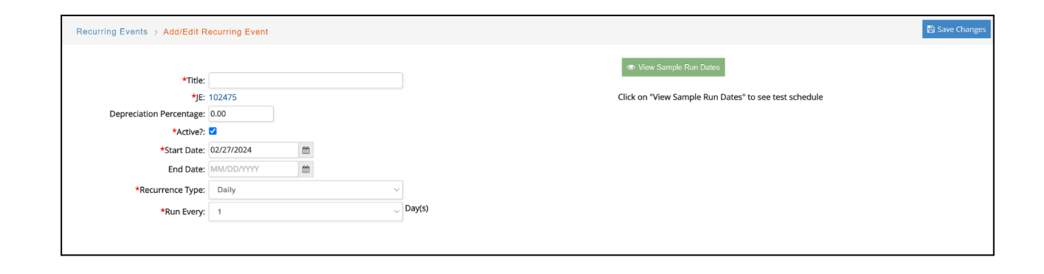This screenshot has height=274, width=1044.
Task: Focus the Title text field
Action: coord(305,80)
